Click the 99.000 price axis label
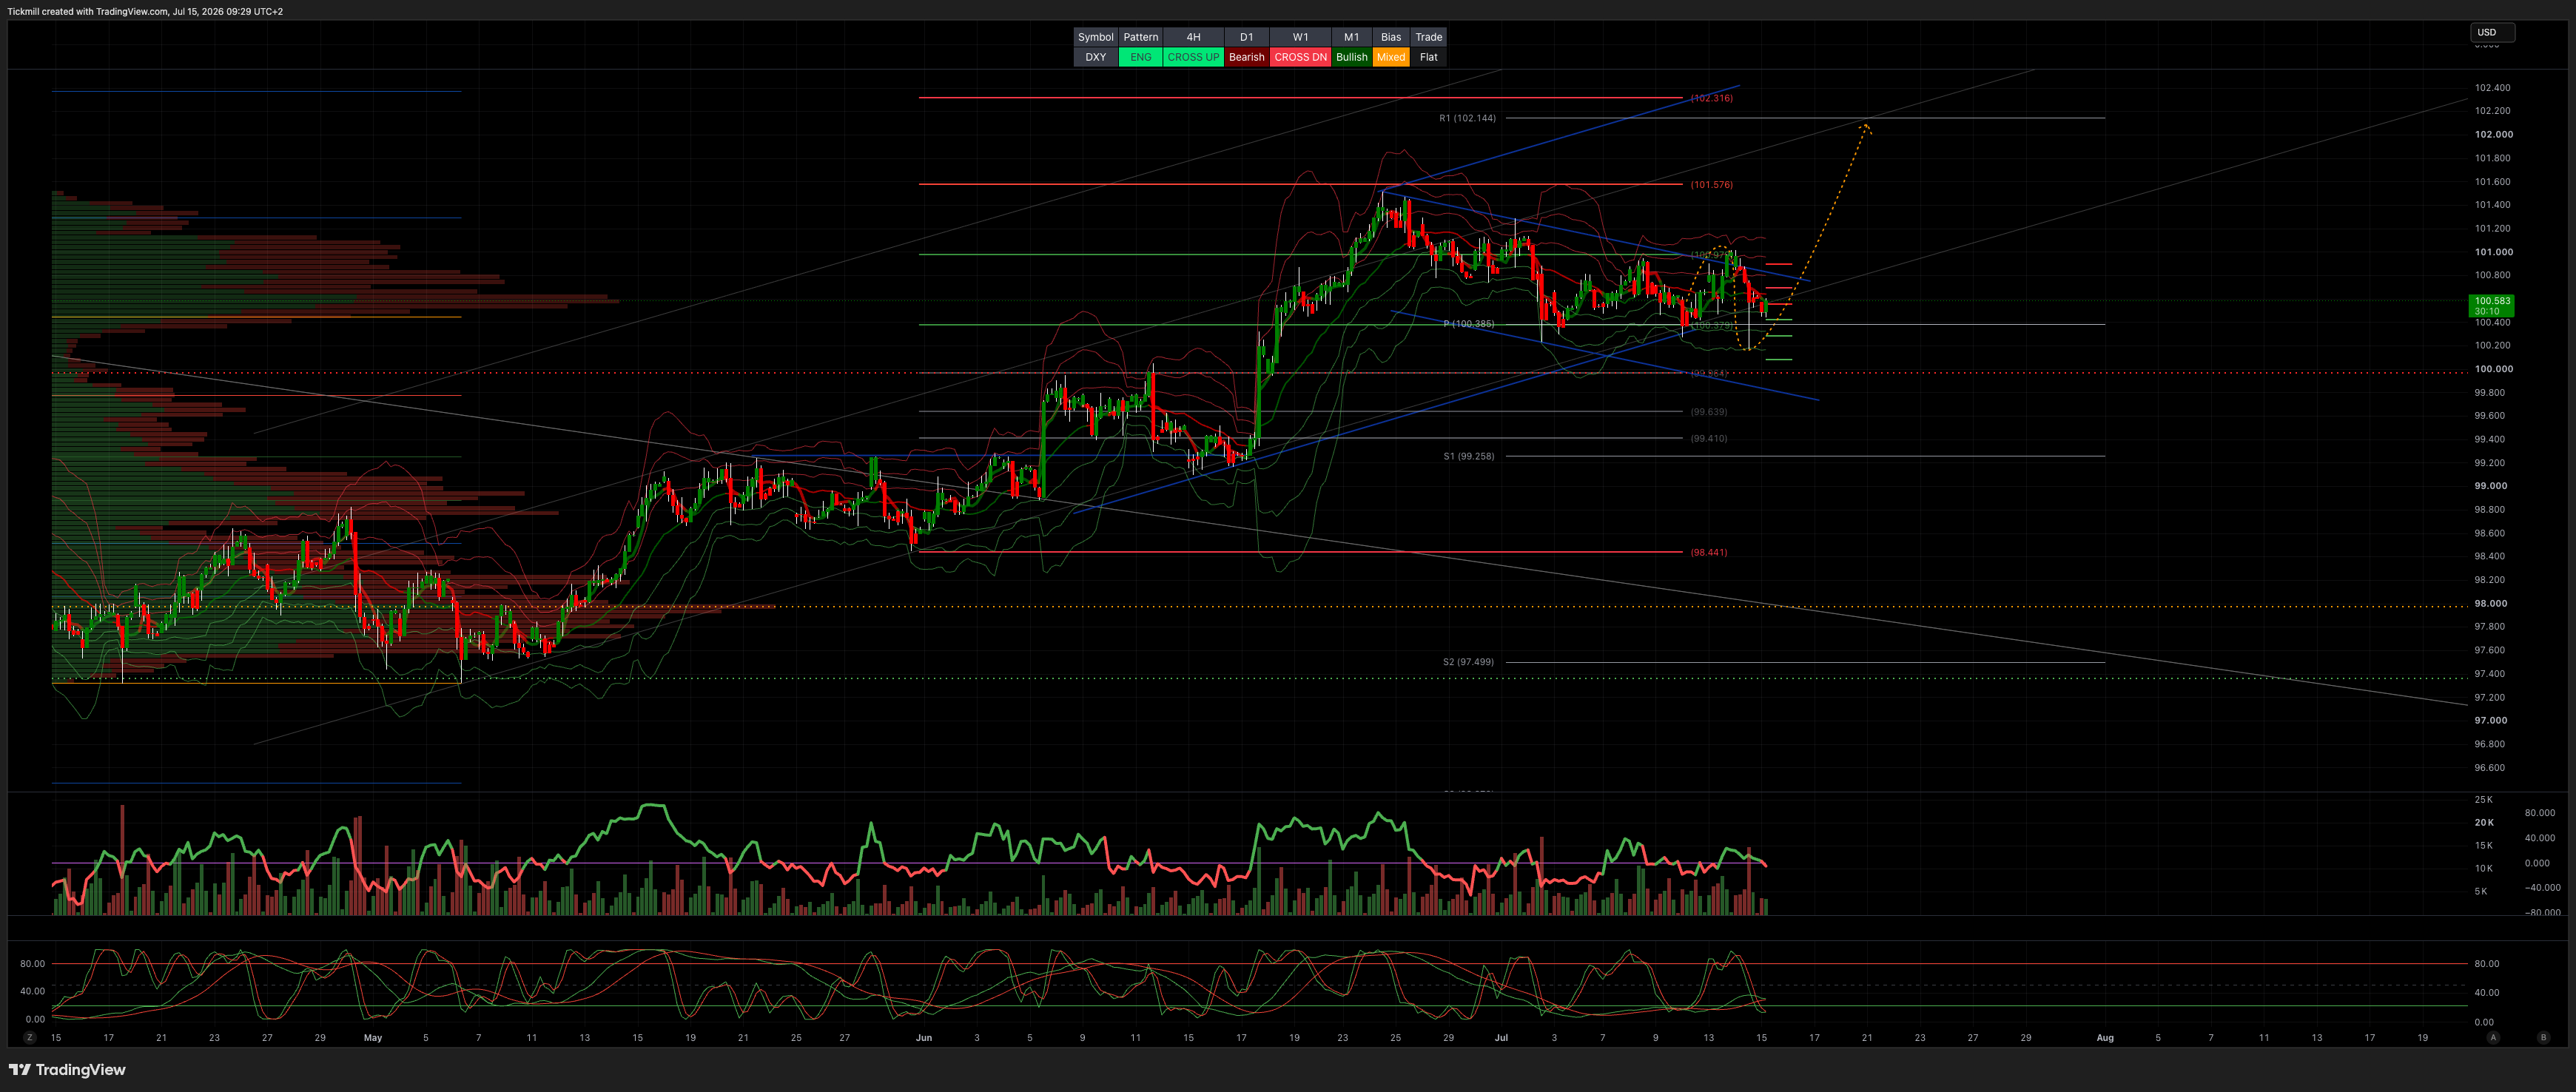 tap(2490, 486)
